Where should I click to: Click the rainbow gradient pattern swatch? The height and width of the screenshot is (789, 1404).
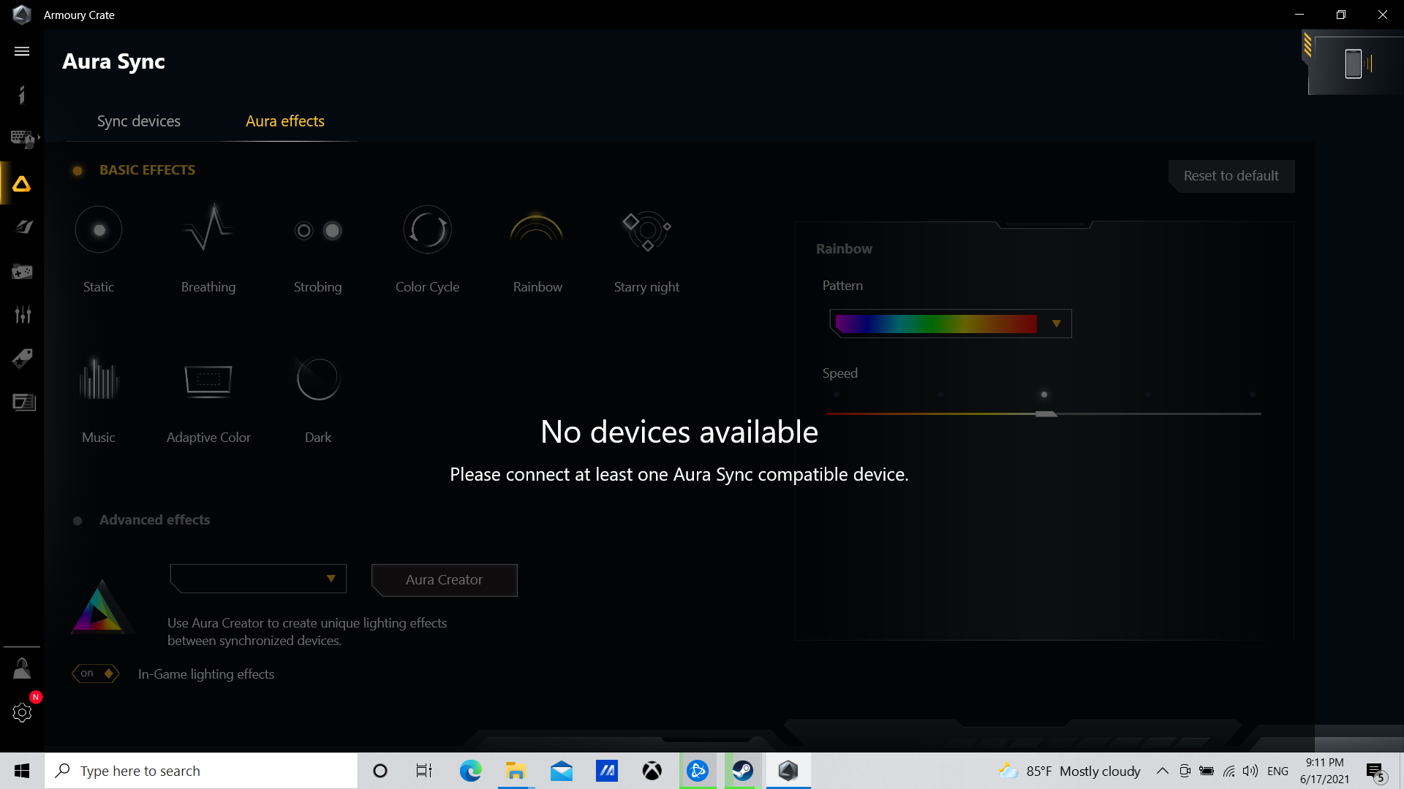[936, 324]
